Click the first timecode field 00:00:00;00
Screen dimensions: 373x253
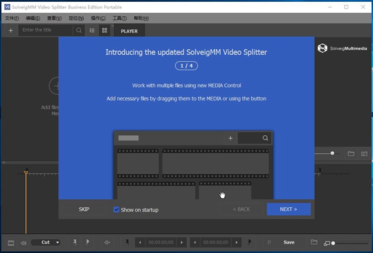pyautogui.click(x=161, y=242)
